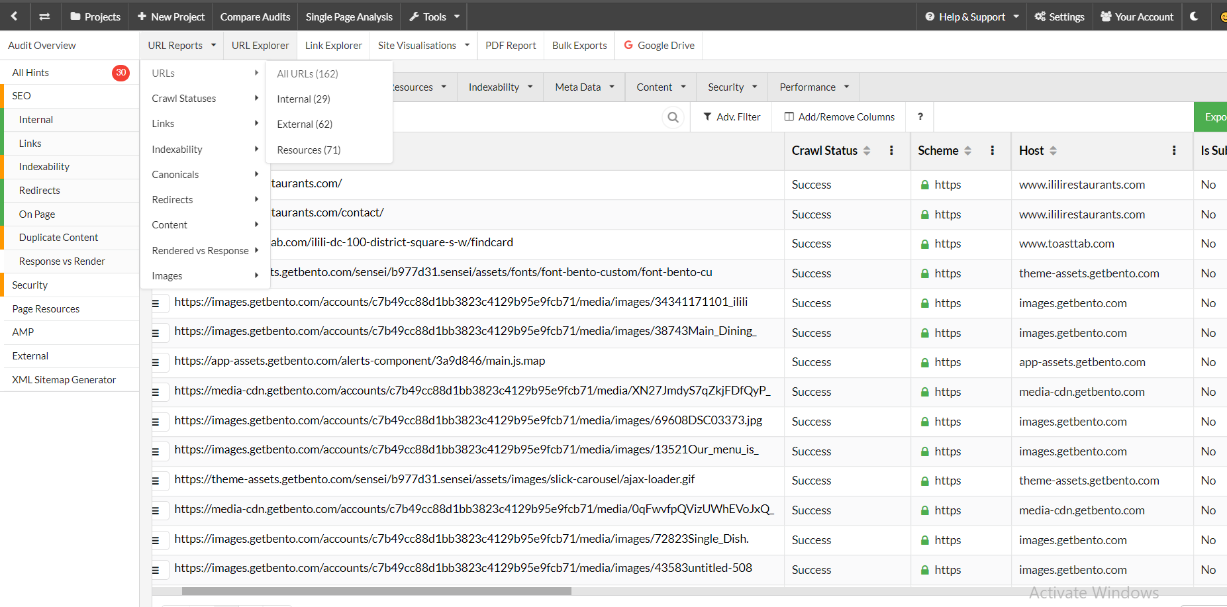Viewport: 1227px width, 607px height.
Task: Click app-assets.getbento.com host cell
Action: (1082, 362)
